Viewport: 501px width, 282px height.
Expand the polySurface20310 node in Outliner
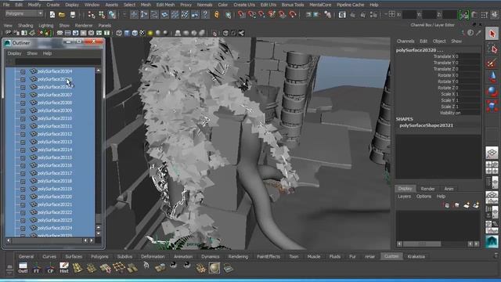tap(23, 118)
